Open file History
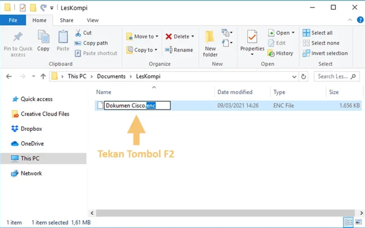 pos(280,53)
